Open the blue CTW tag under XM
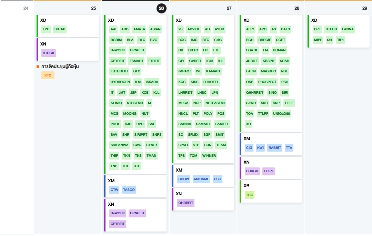 pos(114,190)
